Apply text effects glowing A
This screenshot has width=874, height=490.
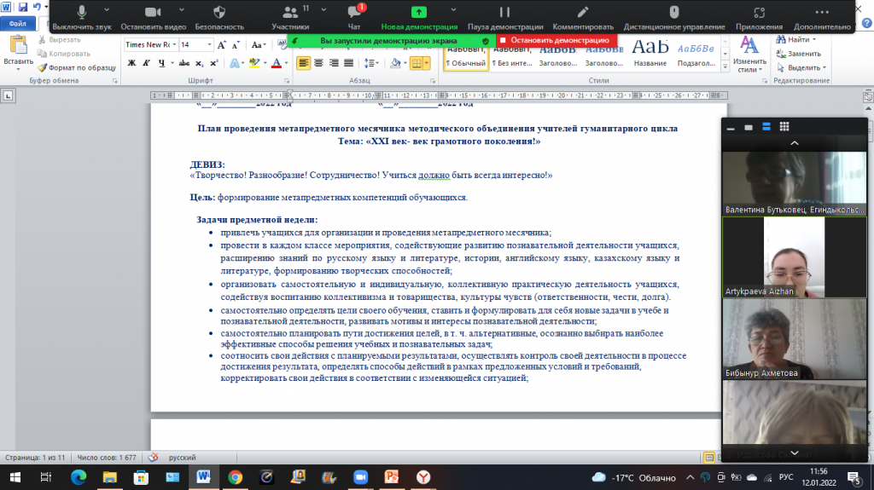[x=235, y=63]
